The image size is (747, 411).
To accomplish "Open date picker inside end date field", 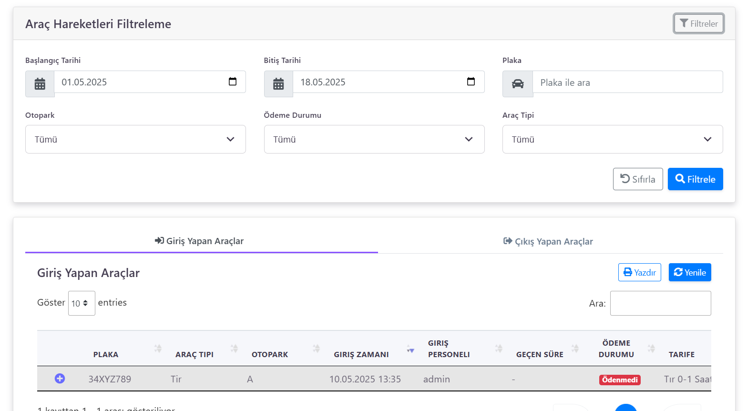I will [471, 82].
